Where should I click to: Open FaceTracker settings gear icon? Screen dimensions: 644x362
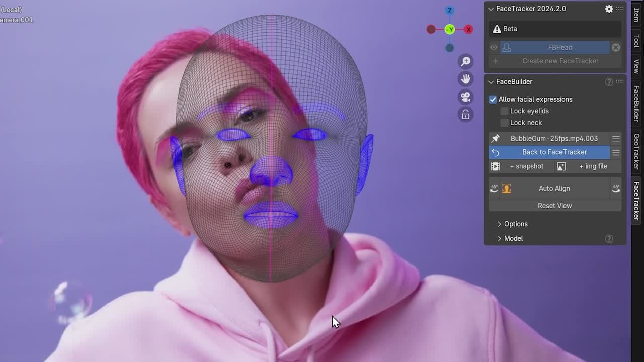coord(609,9)
